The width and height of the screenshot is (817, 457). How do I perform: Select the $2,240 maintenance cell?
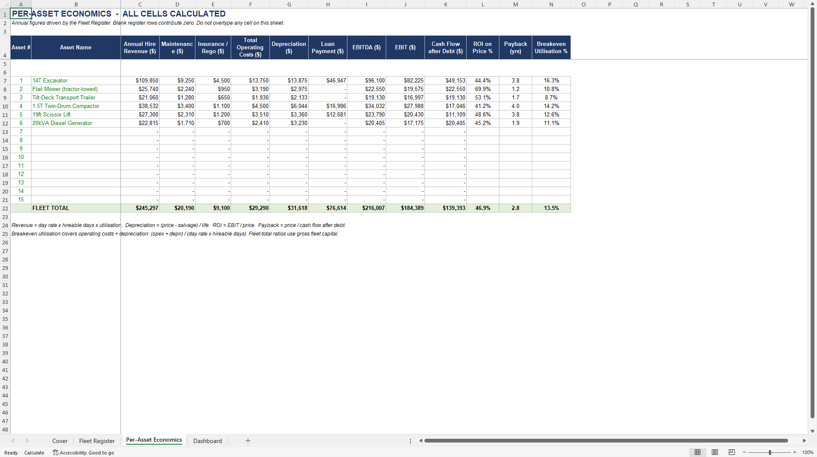[x=177, y=89]
